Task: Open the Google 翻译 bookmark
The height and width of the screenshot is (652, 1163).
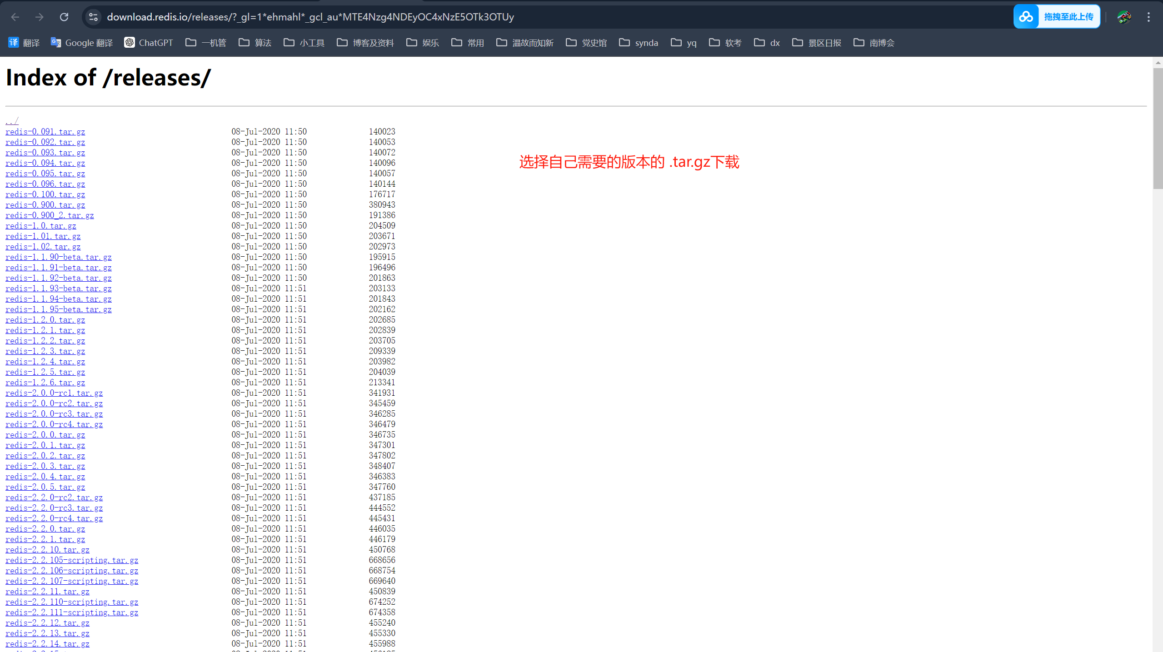Action: pos(82,43)
